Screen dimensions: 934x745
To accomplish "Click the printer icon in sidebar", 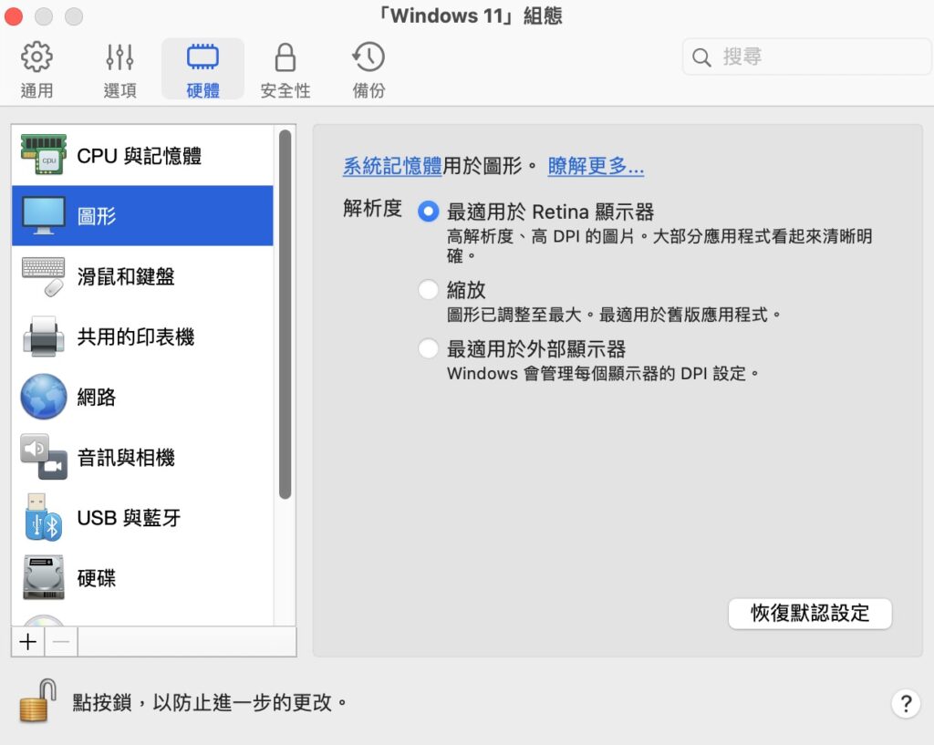I will pos(44,336).
